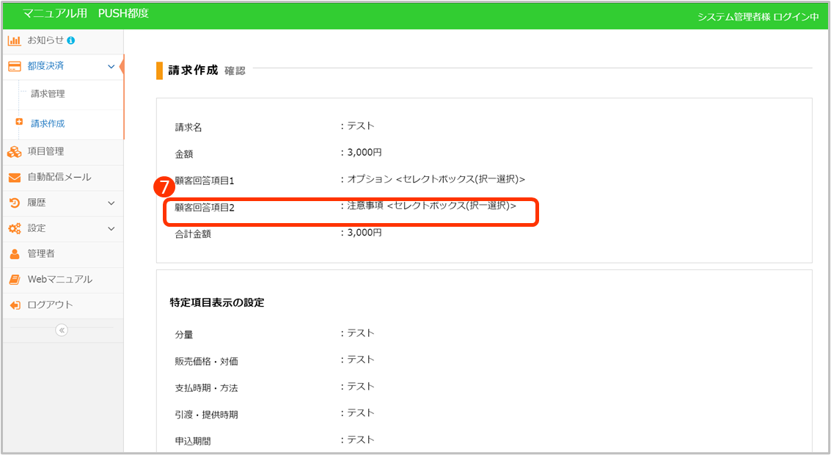Click the 自動配信メール envelope icon

(x=14, y=178)
